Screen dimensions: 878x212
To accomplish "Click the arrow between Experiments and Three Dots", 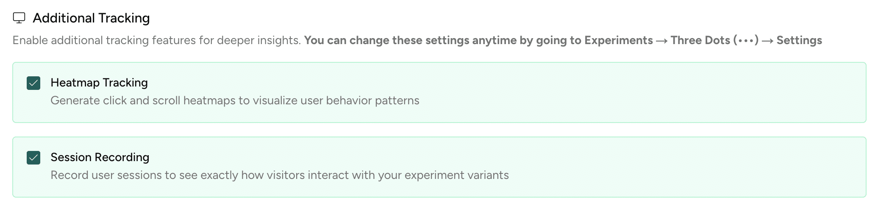I will coord(661,41).
